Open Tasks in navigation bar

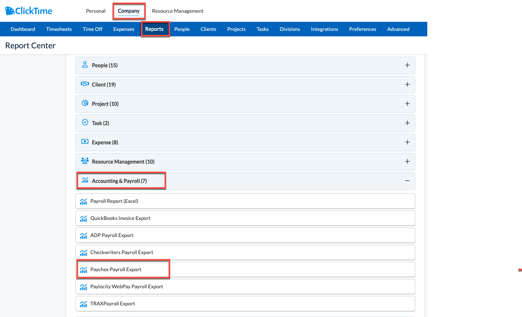[263, 29]
